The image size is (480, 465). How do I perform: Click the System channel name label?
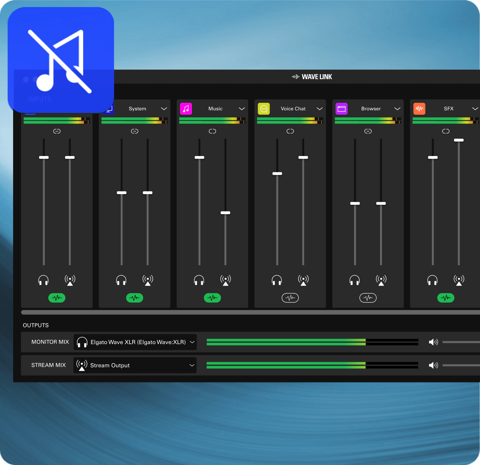pyautogui.click(x=137, y=109)
